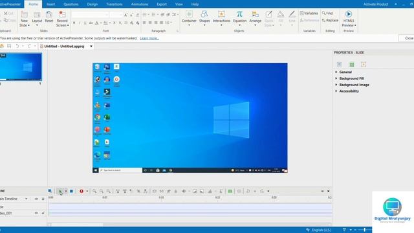Switch to the Questions tab
This screenshot has height=233, width=414.
[x=71, y=5]
